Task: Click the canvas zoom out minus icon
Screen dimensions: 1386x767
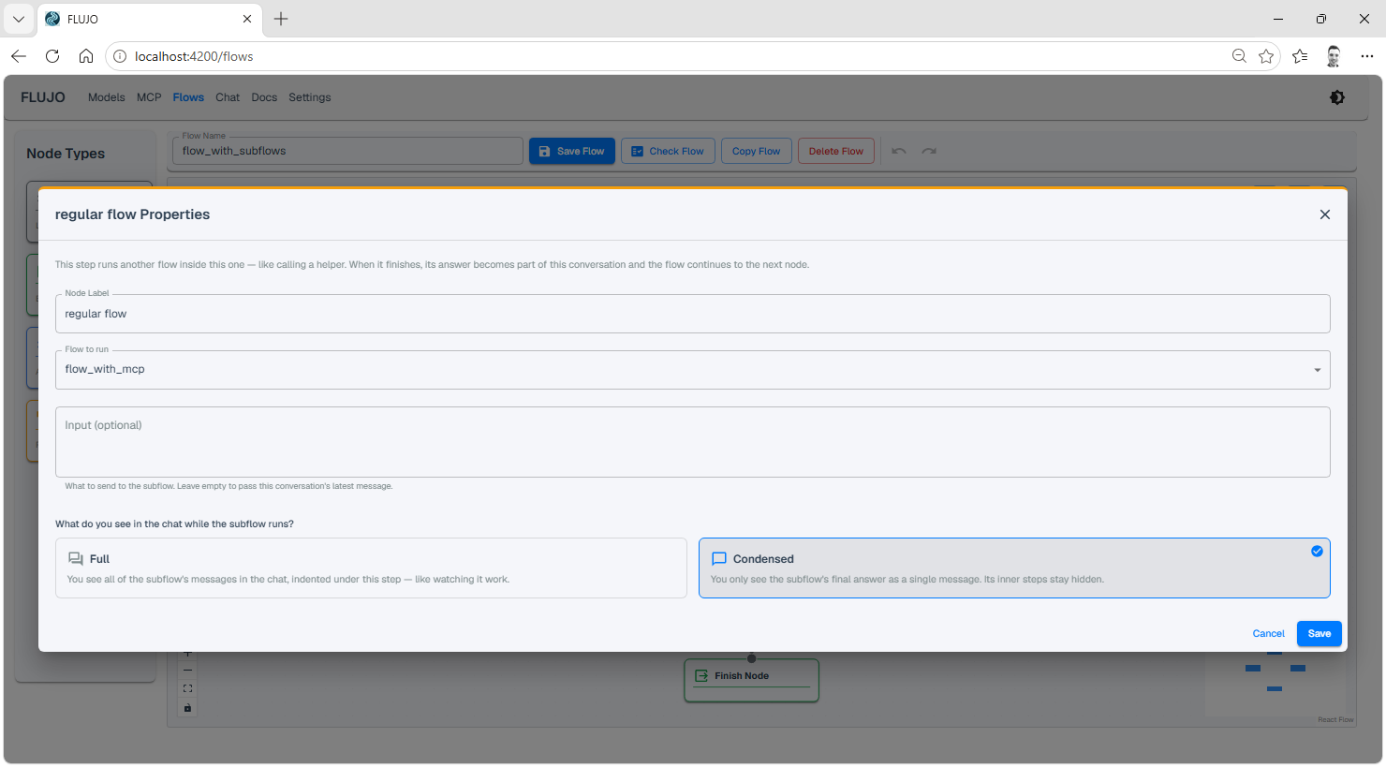Action: tap(187, 671)
